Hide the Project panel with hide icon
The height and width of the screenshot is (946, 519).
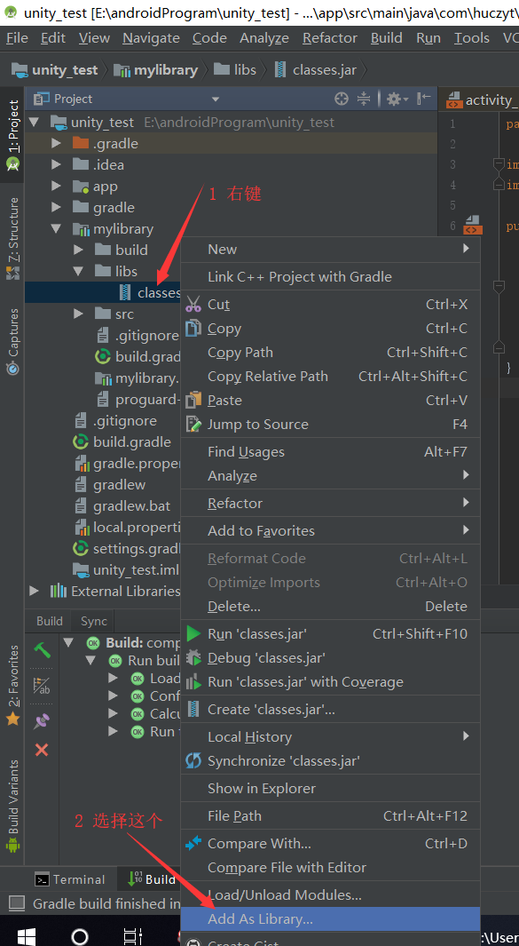click(424, 99)
